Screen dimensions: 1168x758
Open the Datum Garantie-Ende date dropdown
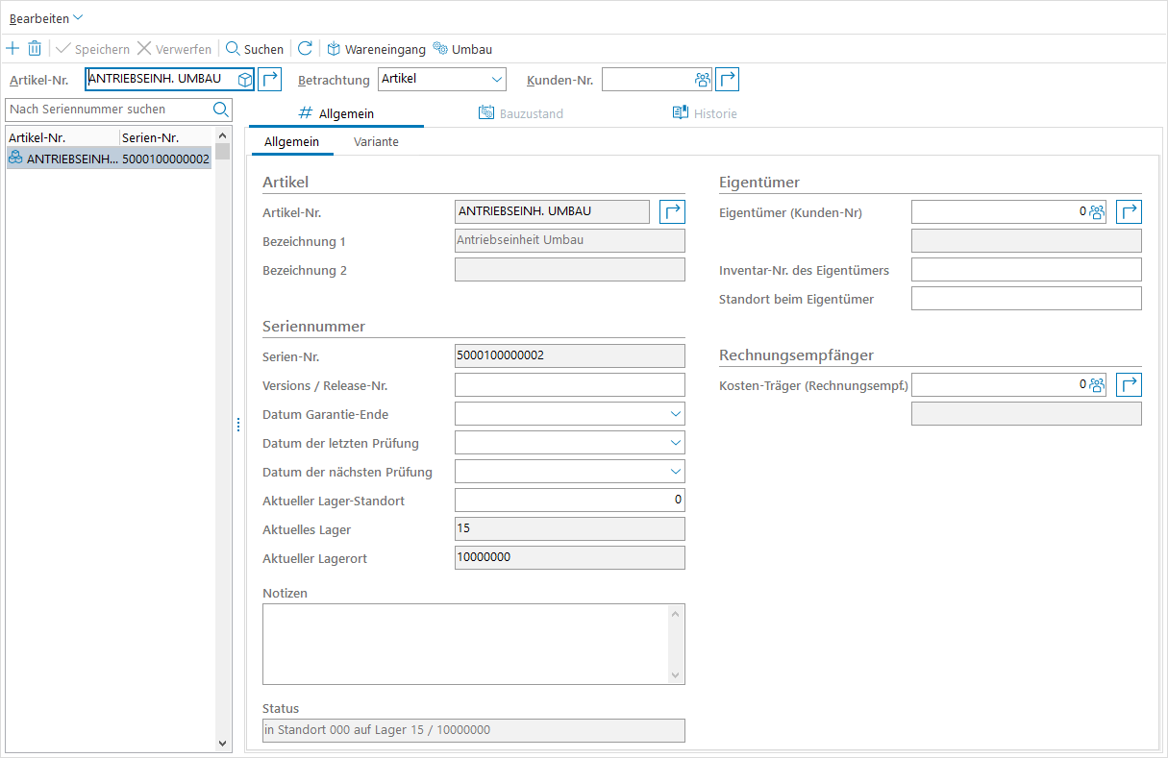pos(675,414)
